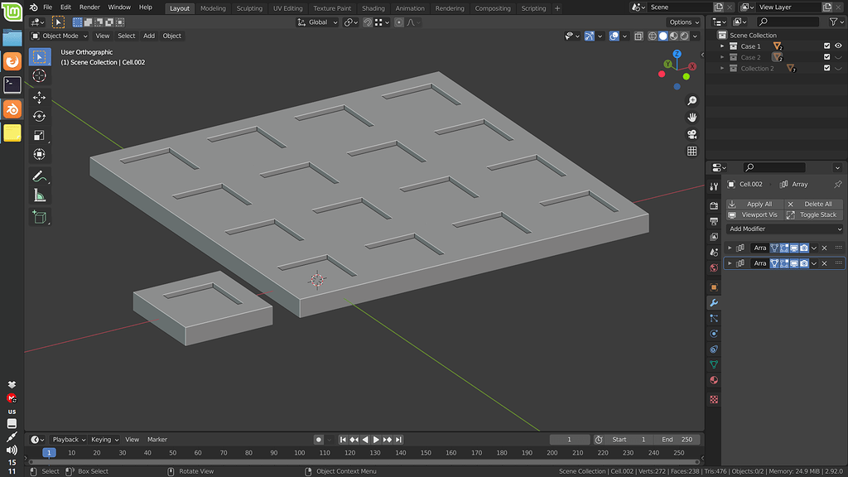
Task: Choose the Transform tool
Action: tap(40, 154)
